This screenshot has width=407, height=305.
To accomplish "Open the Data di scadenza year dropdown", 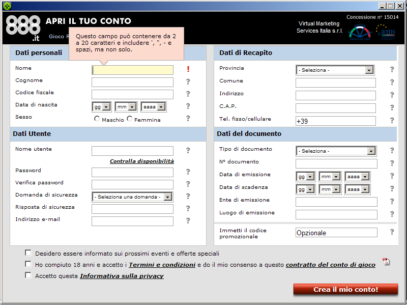I will point(358,189).
